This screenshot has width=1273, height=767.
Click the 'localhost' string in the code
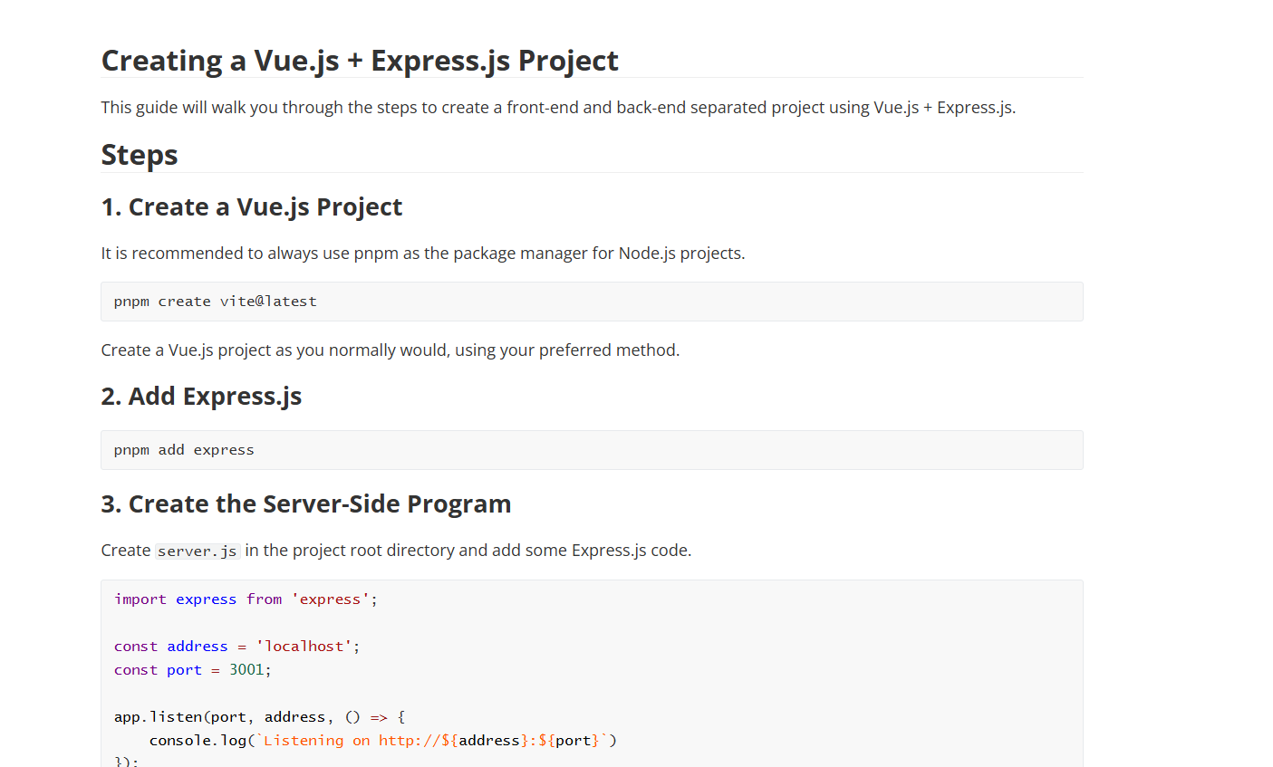point(304,647)
